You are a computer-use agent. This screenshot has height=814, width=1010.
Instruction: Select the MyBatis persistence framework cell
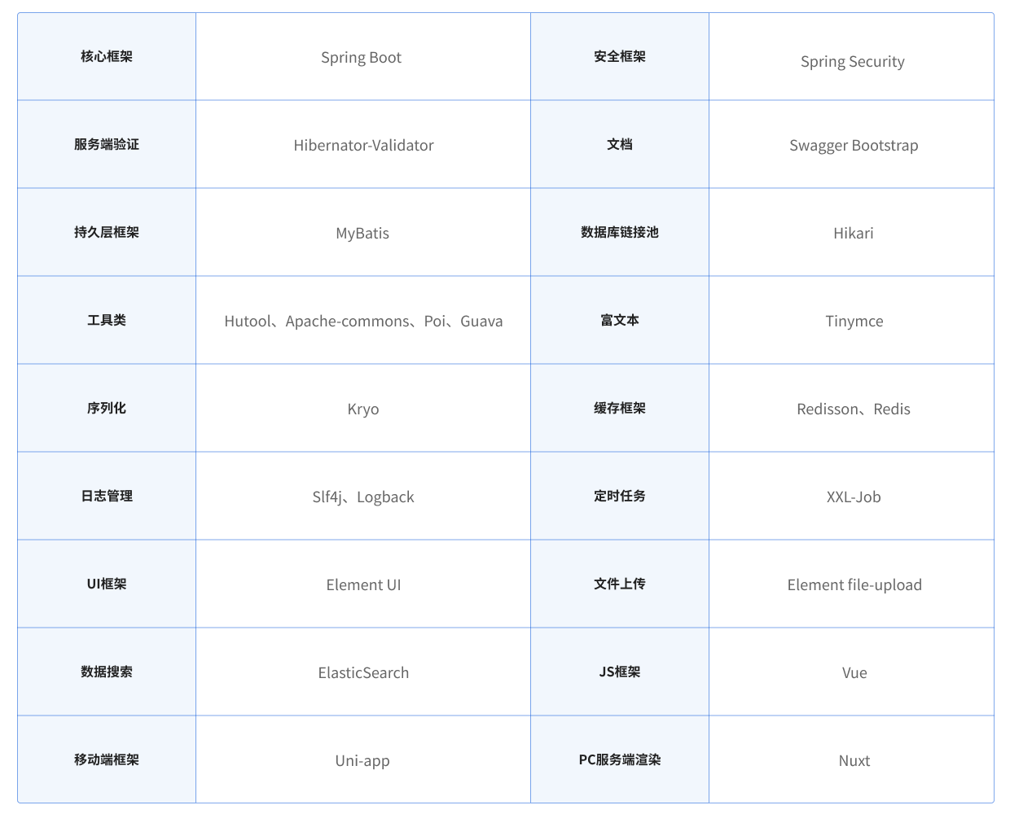click(363, 233)
